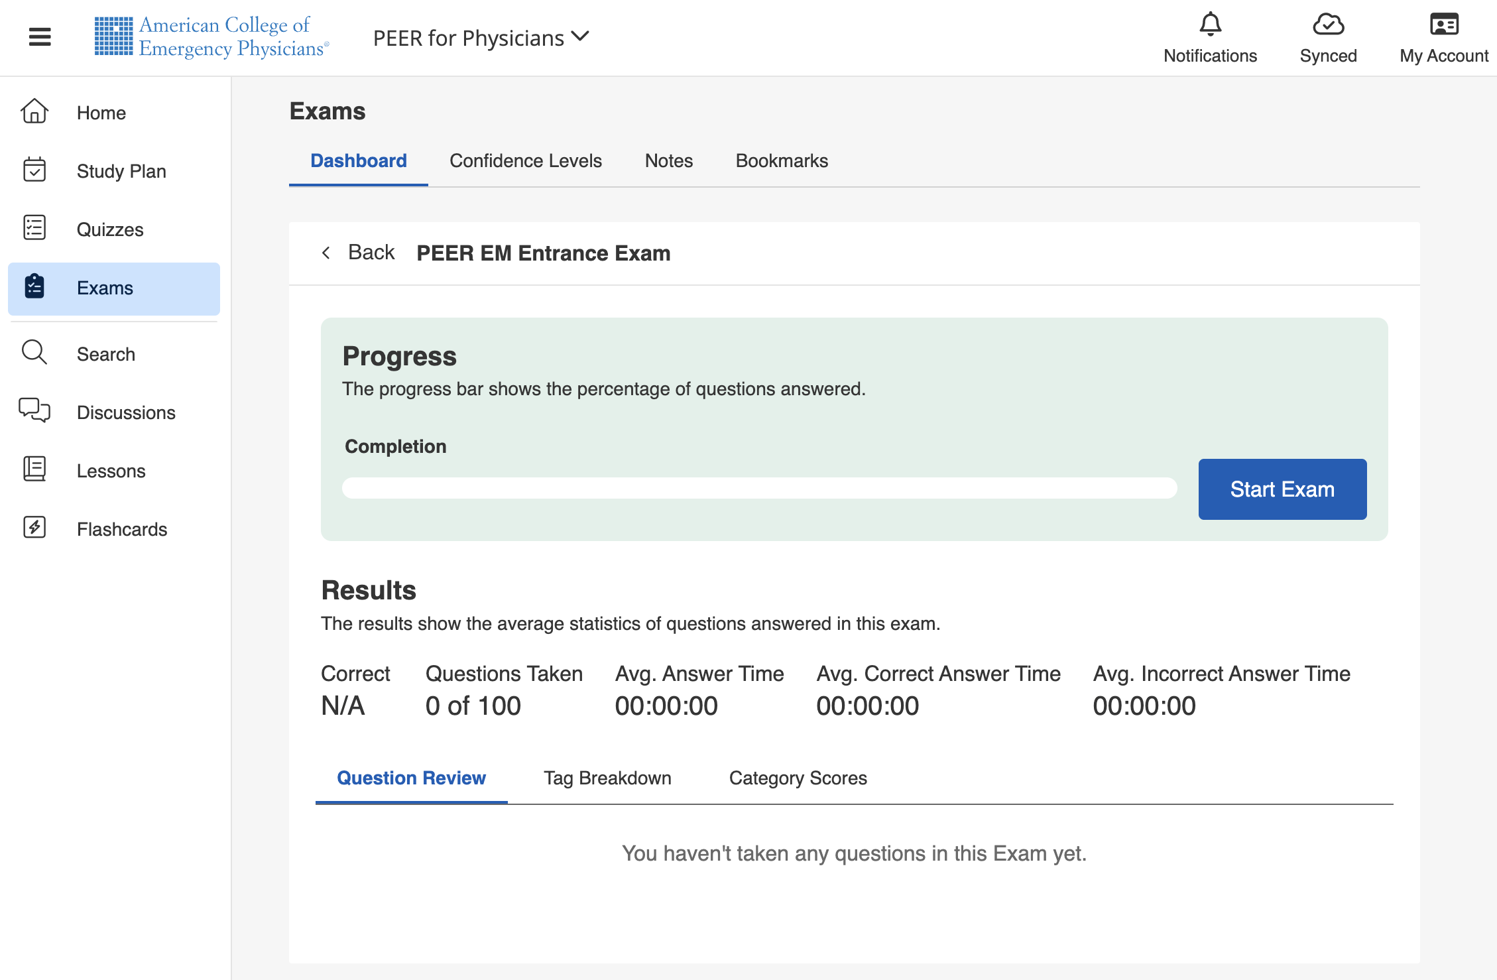
Task: Click the '0 of 100' questions taken value
Action: [x=473, y=706]
